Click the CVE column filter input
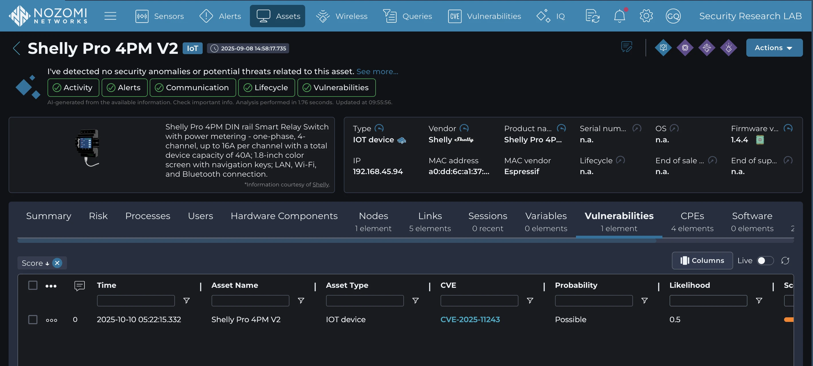The height and width of the screenshot is (366, 813). 479,301
